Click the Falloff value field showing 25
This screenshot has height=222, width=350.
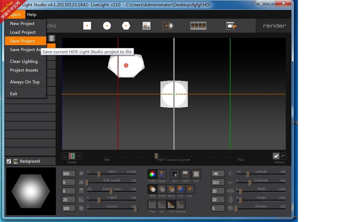click(68, 200)
